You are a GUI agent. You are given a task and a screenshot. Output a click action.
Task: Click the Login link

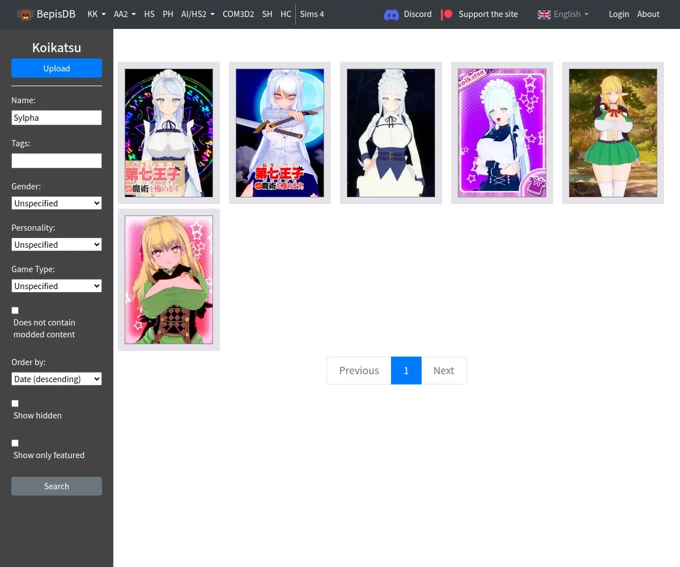pyautogui.click(x=619, y=14)
